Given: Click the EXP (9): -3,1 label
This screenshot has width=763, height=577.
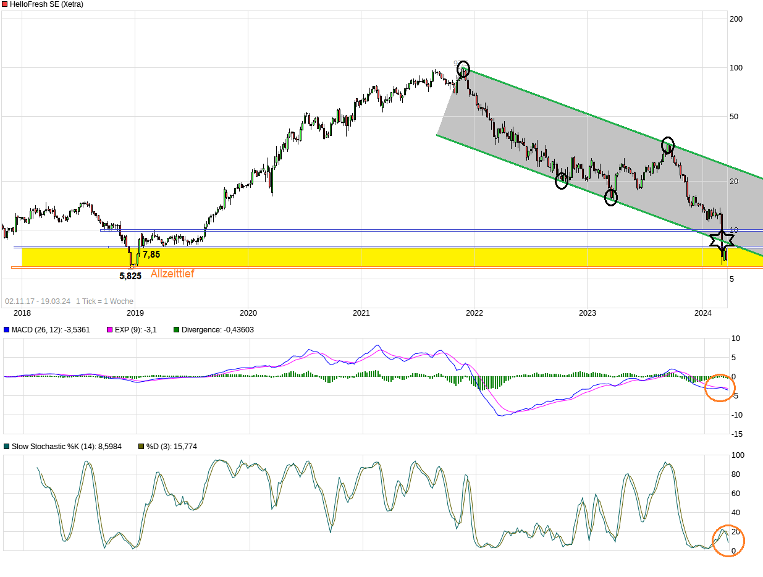Looking at the screenshot, I should point(136,330).
